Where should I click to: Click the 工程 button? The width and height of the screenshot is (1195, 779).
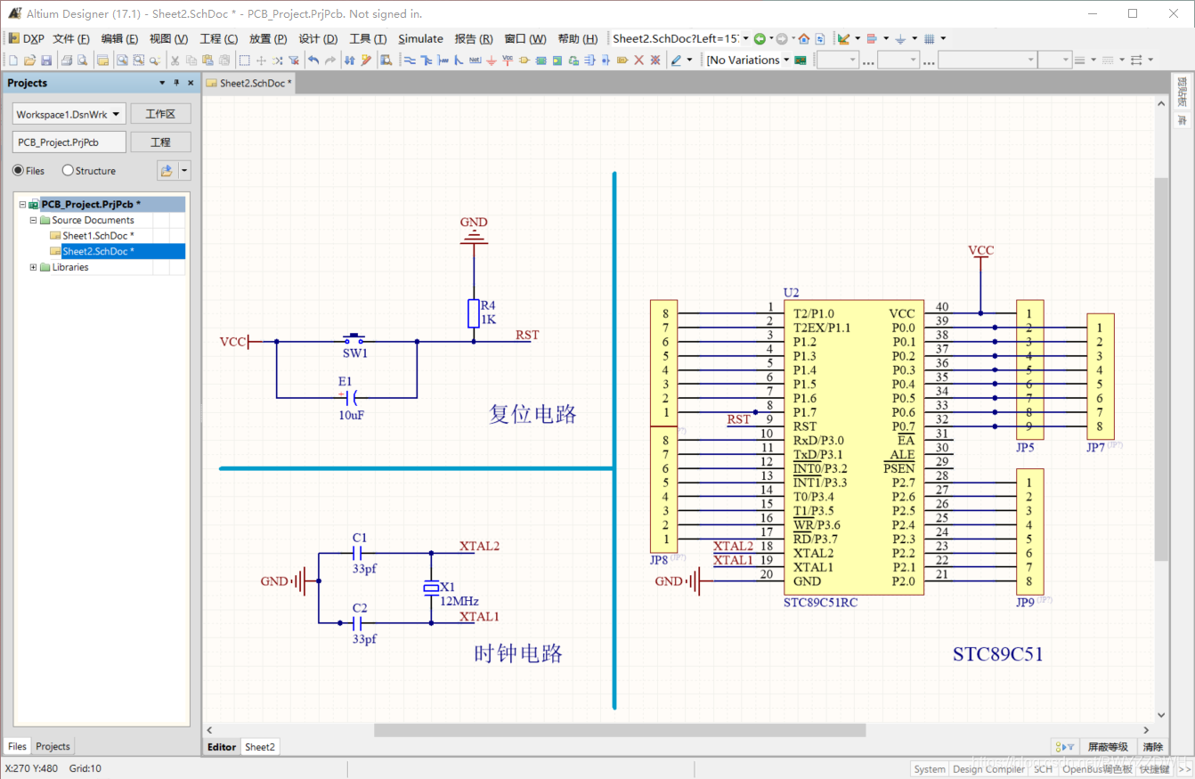[160, 142]
